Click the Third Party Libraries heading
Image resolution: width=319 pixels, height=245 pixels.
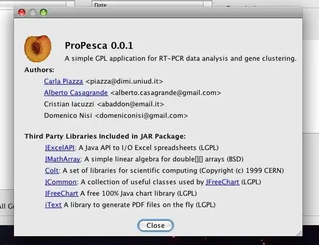[x=105, y=137]
